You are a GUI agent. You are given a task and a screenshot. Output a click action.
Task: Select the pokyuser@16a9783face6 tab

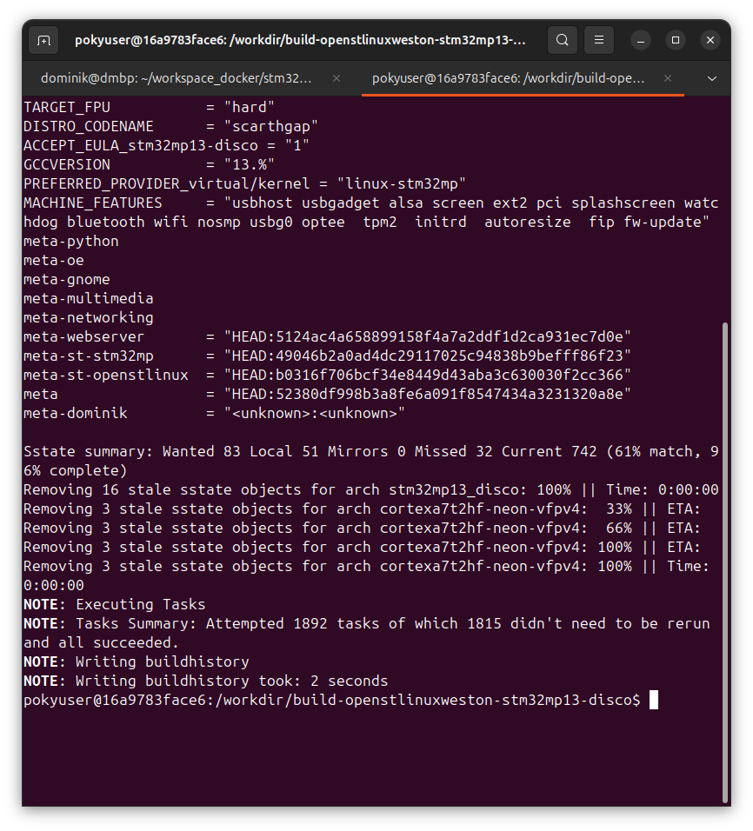[x=509, y=78]
